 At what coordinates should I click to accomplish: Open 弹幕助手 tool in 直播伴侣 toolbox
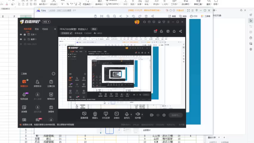pyautogui.click(x=24, y=83)
